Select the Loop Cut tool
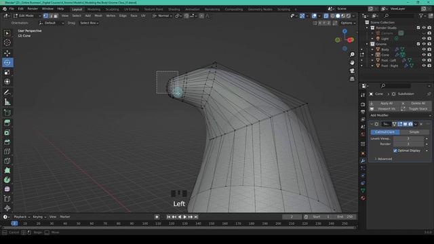434x244 pixels. coord(7,151)
